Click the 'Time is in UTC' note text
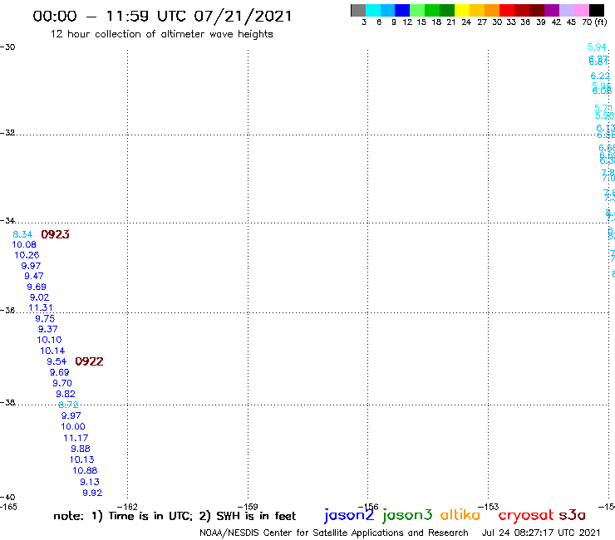 coord(150,516)
